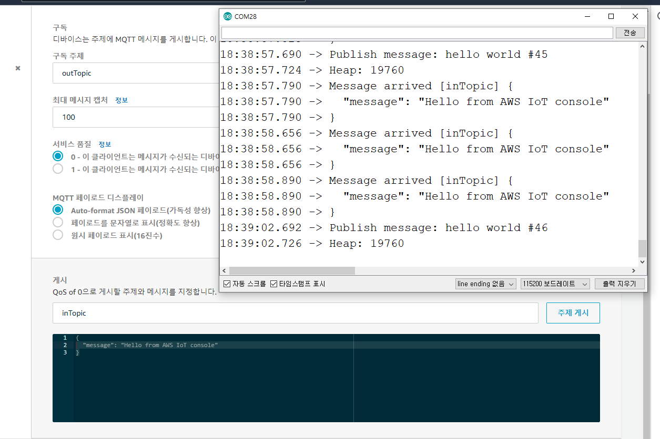Click scroll-right arrow of serial monitor scrollbar

coord(633,270)
